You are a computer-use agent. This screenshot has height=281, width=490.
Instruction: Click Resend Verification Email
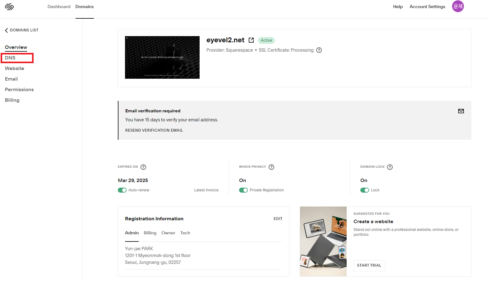pyautogui.click(x=154, y=130)
